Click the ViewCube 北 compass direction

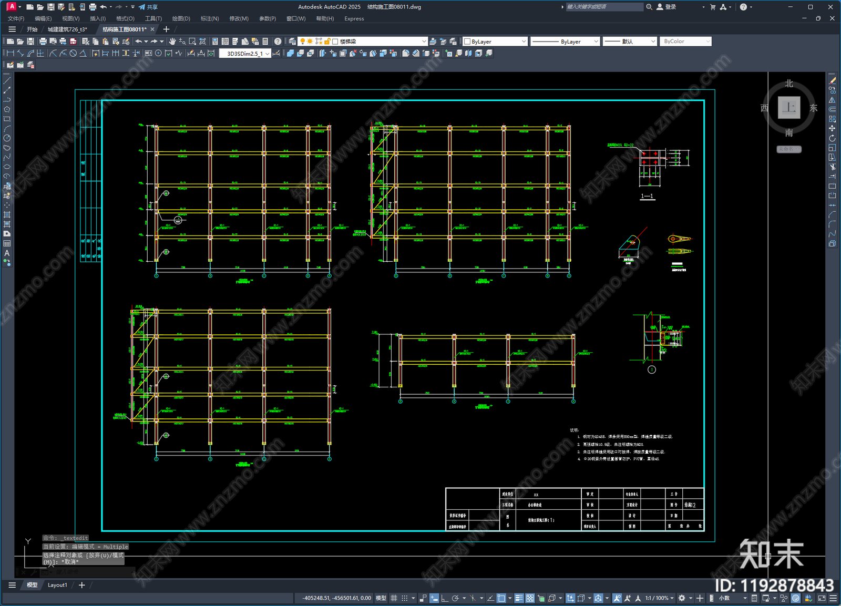pos(789,84)
